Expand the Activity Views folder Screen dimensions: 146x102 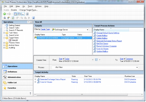(4, 45)
